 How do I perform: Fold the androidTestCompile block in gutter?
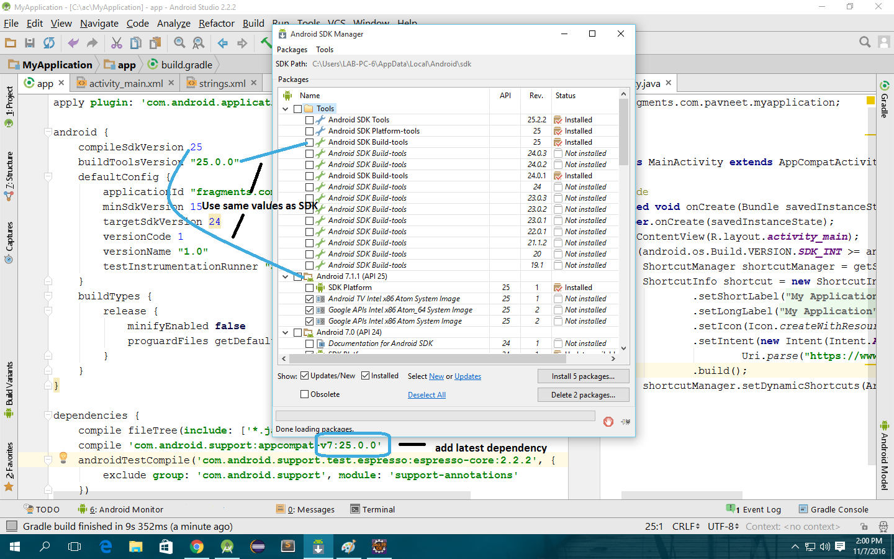coord(47,460)
